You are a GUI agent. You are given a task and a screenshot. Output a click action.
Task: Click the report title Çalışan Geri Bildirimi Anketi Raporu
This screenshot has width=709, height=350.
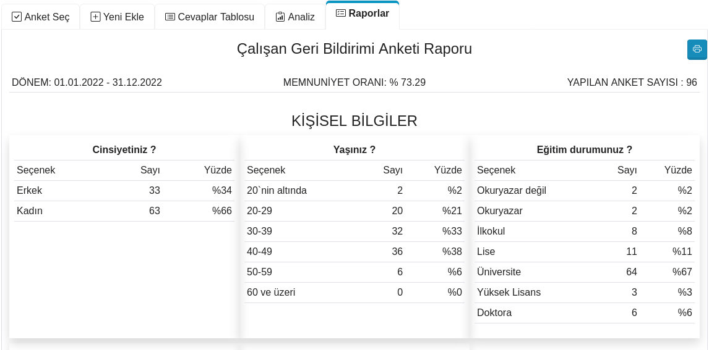354,49
